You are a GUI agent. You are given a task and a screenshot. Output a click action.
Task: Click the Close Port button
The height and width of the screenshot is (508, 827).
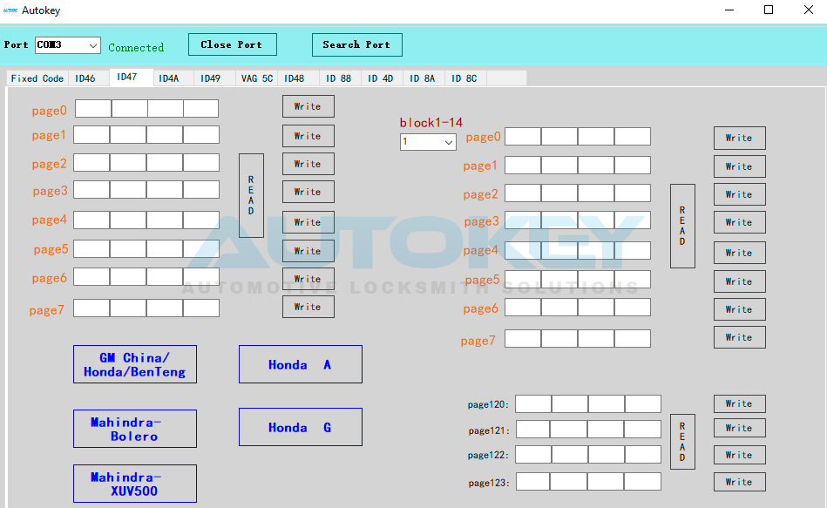point(232,44)
